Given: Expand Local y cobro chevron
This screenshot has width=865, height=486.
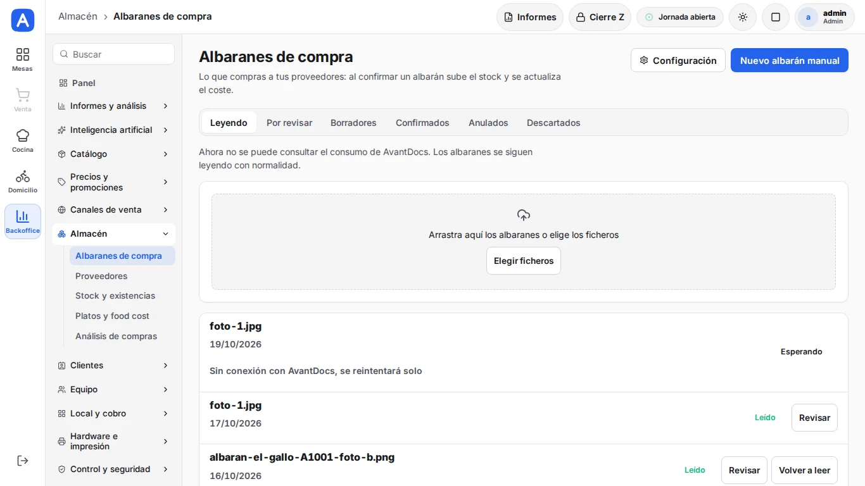Looking at the screenshot, I should [x=165, y=413].
